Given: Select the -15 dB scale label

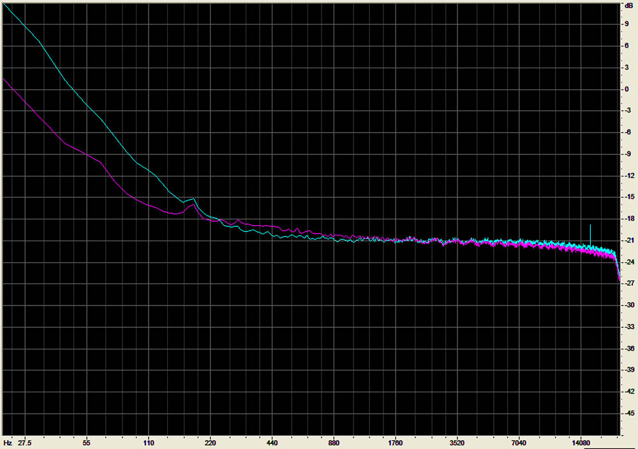Looking at the screenshot, I should 628,197.
